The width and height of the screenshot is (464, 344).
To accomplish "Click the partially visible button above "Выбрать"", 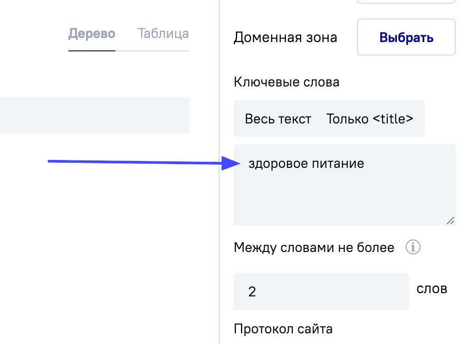I will pos(406,2).
